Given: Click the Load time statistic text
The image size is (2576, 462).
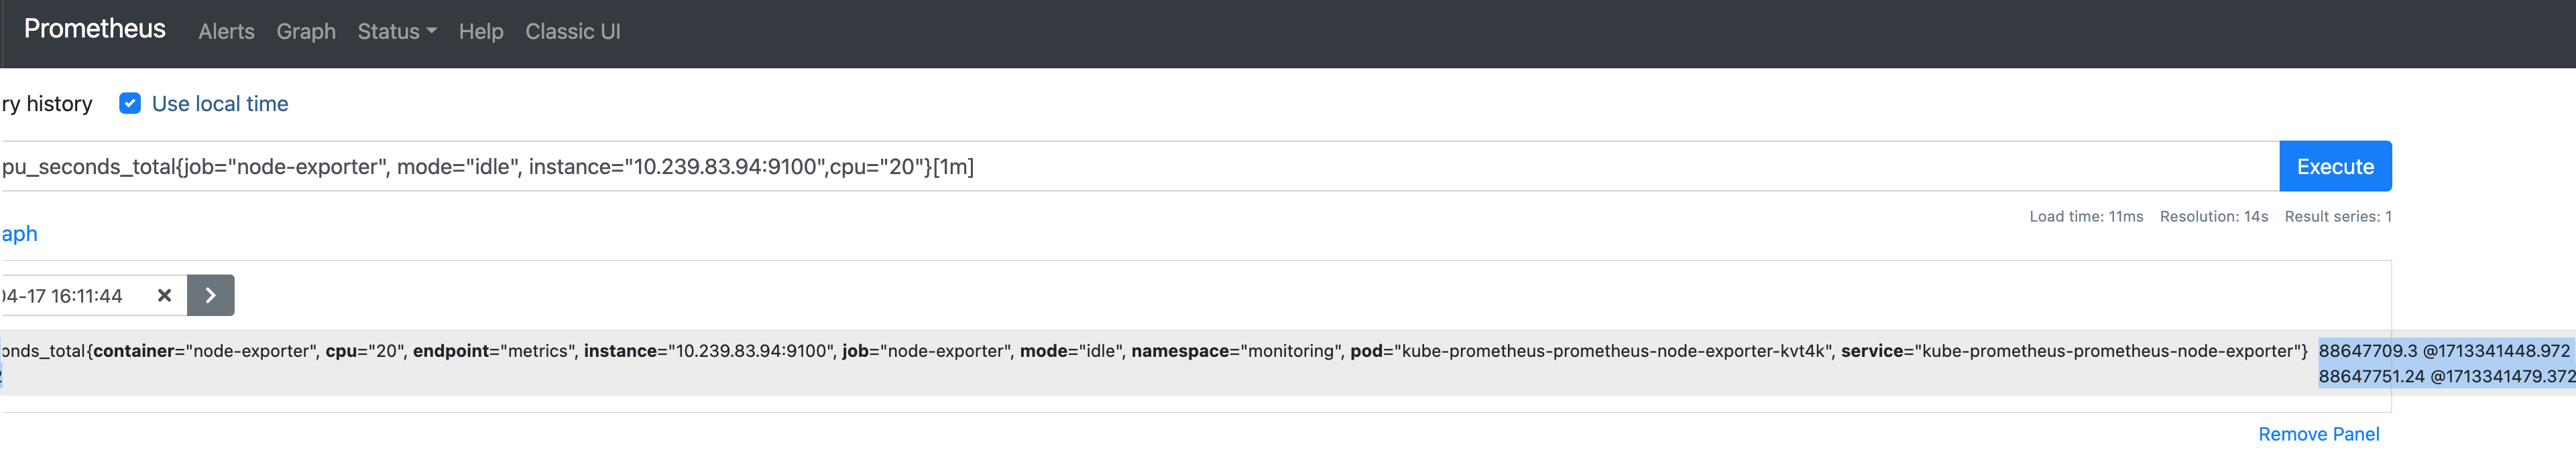Looking at the screenshot, I should (2085, 216).
